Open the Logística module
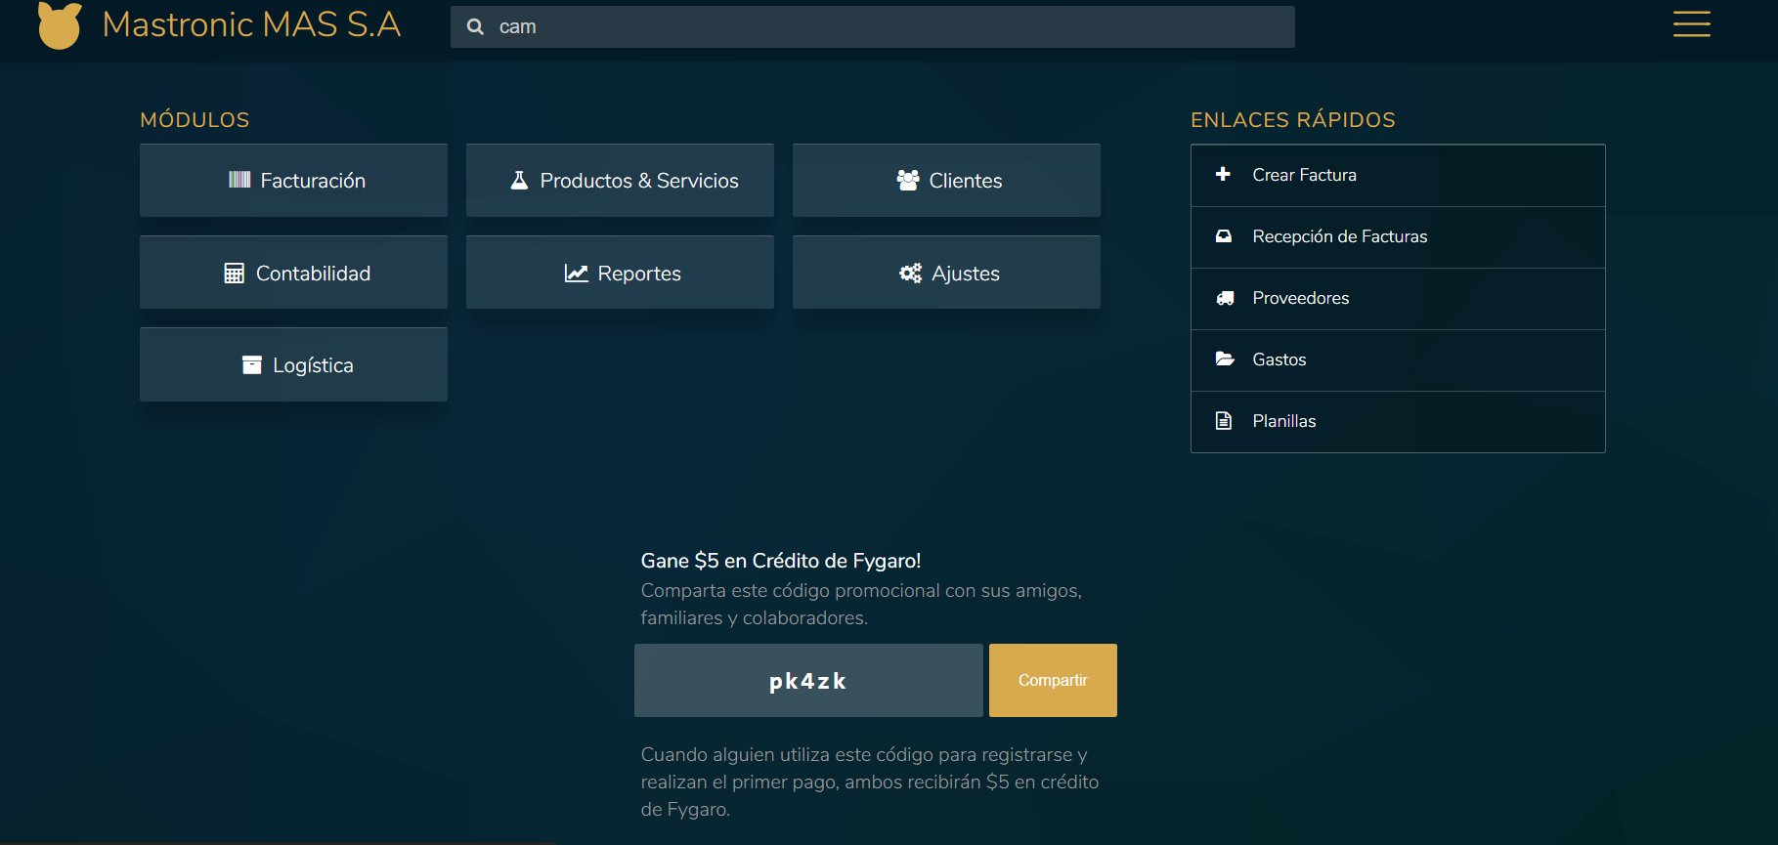This screenshot has width=1778, height=845. (x=293, y=365)
